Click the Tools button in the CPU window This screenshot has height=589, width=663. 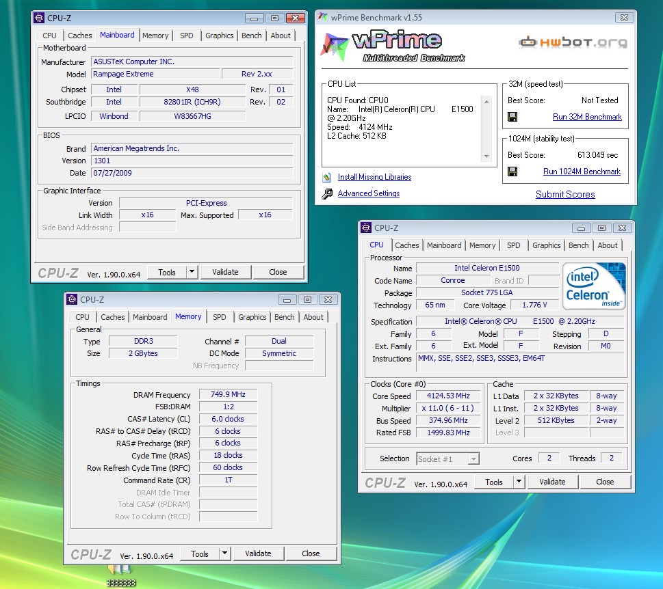coord(494,482)
